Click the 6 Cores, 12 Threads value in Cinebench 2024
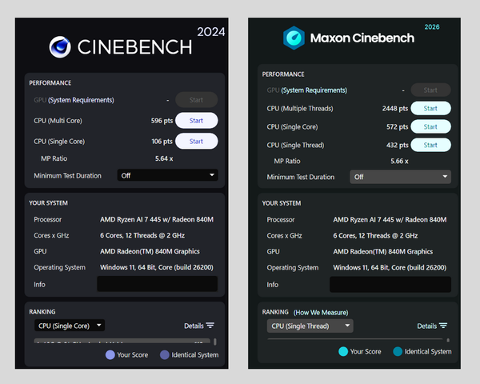480x384 pixels. click(x=142, y=235)
